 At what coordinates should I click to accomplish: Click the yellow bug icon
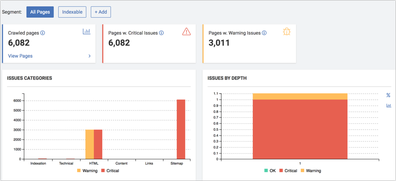(287, 32)
